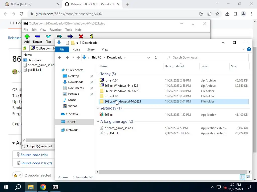Viewport: 257px width, 192px height.
Task: Expand the Explorer ribbon chevron
Action: pos(243,49)
